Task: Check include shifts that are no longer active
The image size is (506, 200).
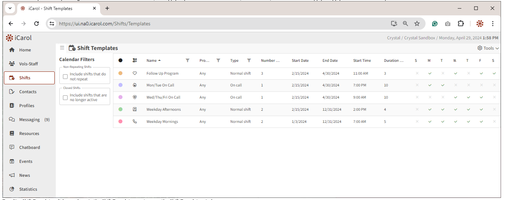Action: coord(65,97)
